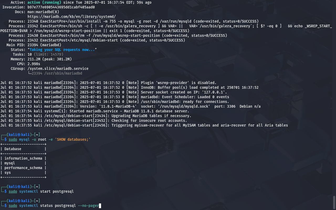Click the 'Server socket created on IP' log line
This screenshot has height=210, width=336.
114,92
